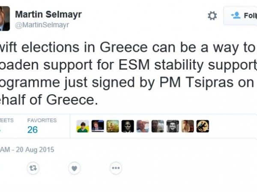Click the sixth favoriter avatar

point(158,126)
